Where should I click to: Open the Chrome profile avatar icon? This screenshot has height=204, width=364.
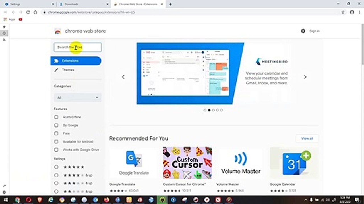pos(352,12)
